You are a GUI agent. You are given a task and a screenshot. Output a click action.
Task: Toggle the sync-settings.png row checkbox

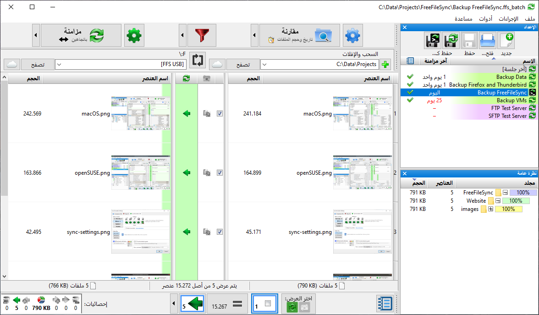coord(220,232)
